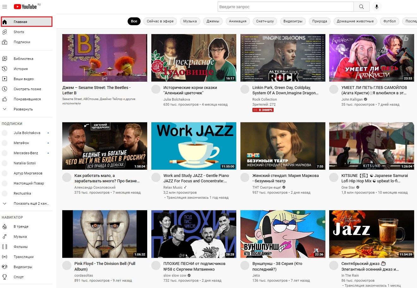Open Прекрасное Чудовище video thumbnail
Viewport: 417px width, 288px height.
pos(194,58)
